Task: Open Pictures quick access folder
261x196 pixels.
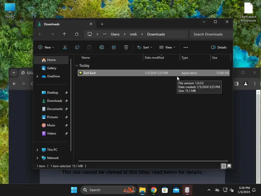Action: tap(50, 117)
